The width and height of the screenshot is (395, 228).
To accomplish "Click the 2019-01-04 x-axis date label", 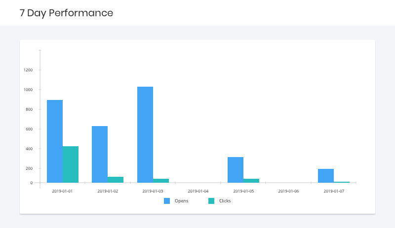I will (198, 191).
